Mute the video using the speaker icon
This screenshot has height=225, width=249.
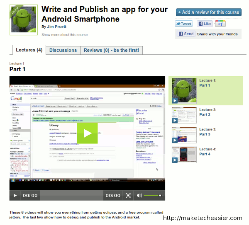click(x=139, y=195)
